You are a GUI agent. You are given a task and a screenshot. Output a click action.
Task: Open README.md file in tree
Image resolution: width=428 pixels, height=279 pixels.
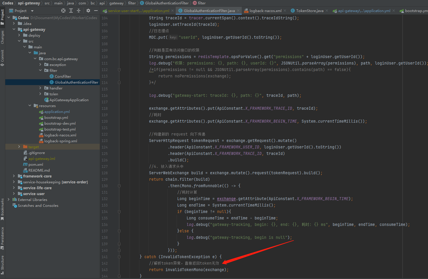point(39,170)
